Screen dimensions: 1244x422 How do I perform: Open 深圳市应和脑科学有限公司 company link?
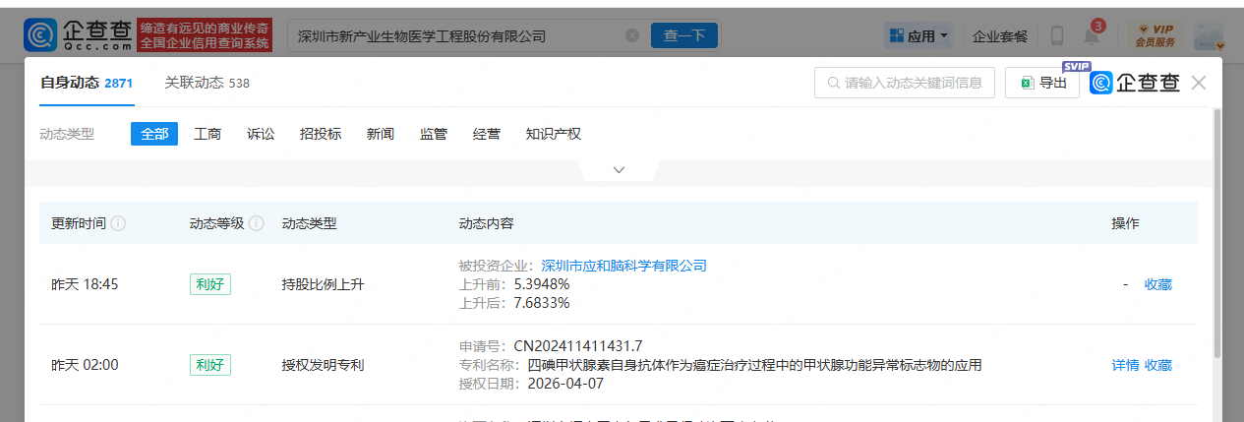[x=623, y=266]
